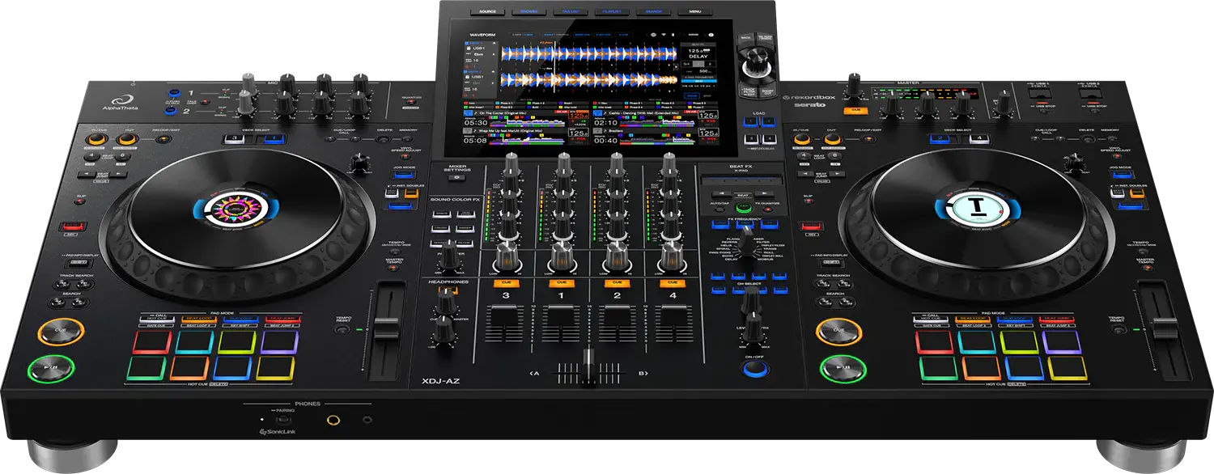
Task: Start the right deck with the green play/pause button
Action: (843, 370)
